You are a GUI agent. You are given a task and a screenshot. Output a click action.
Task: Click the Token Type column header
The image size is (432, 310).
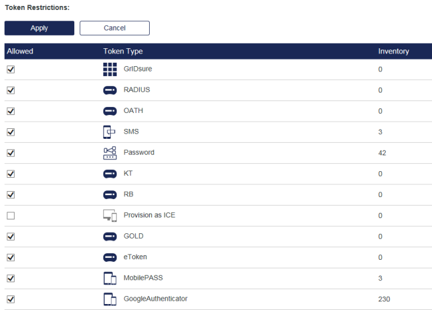click(x=123, y=51)
